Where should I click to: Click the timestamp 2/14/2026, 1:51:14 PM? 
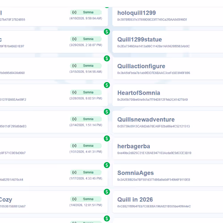coord(86,125)
